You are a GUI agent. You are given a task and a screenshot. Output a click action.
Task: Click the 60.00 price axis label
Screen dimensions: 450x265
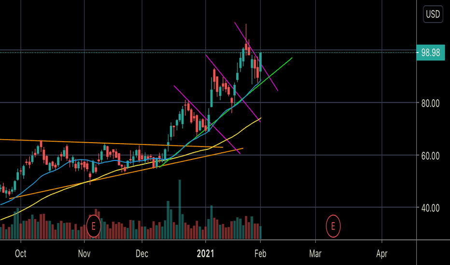[x=430, y=156]
